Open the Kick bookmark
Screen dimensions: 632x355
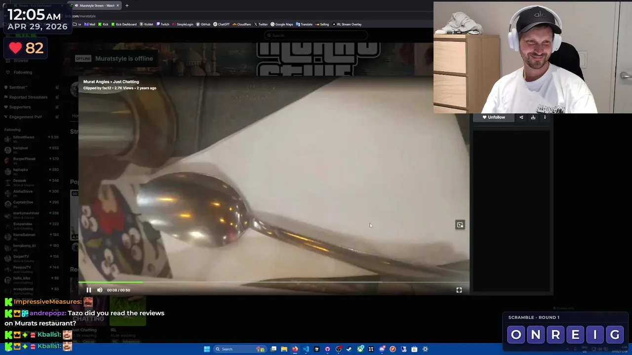pyautogui.click(x=103, y=24)
